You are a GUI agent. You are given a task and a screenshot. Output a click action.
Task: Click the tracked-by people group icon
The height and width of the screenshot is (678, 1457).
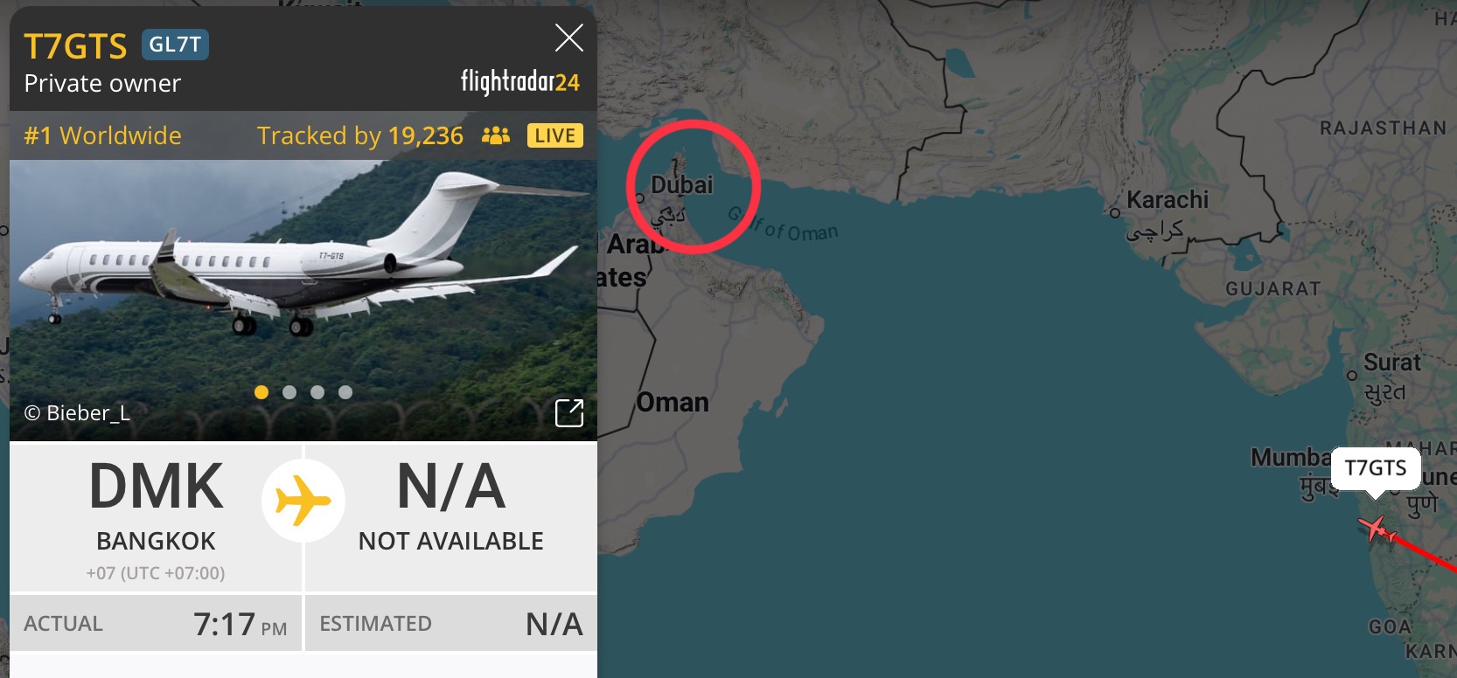point(496,135)
